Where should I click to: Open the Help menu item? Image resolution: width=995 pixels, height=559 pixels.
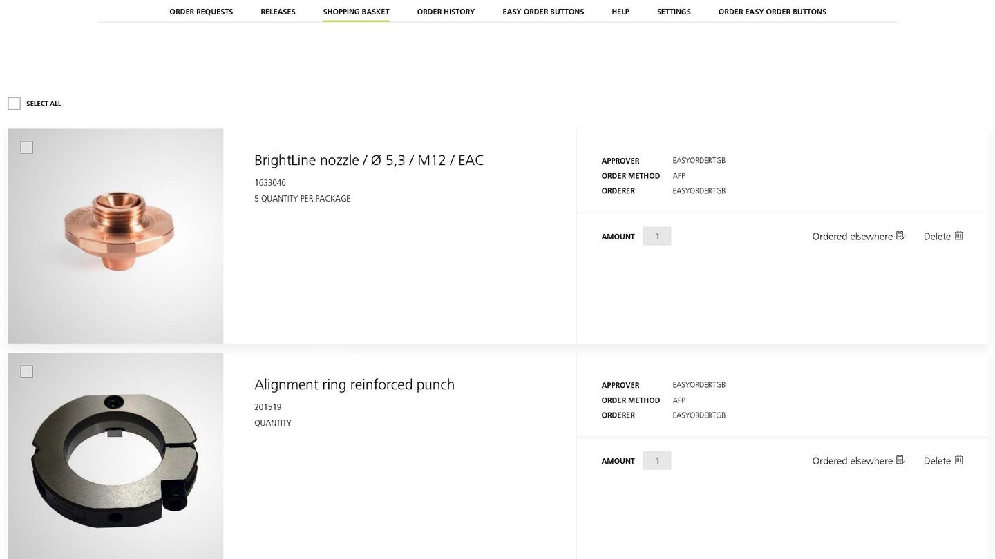(x=620, y=12)
